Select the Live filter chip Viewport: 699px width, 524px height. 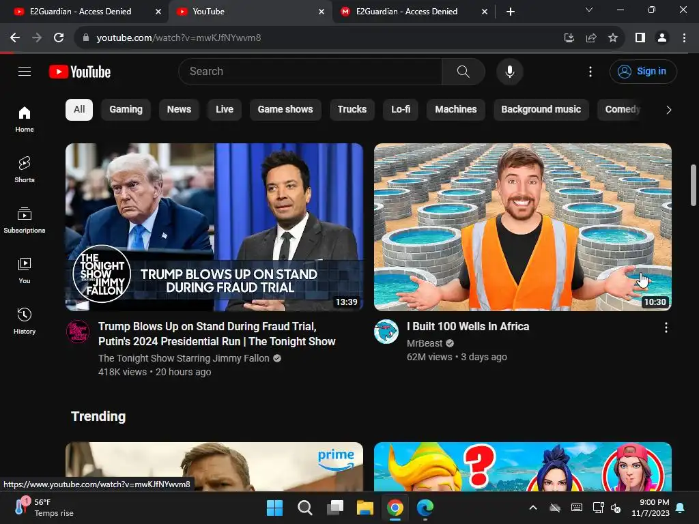pos(224,110)
